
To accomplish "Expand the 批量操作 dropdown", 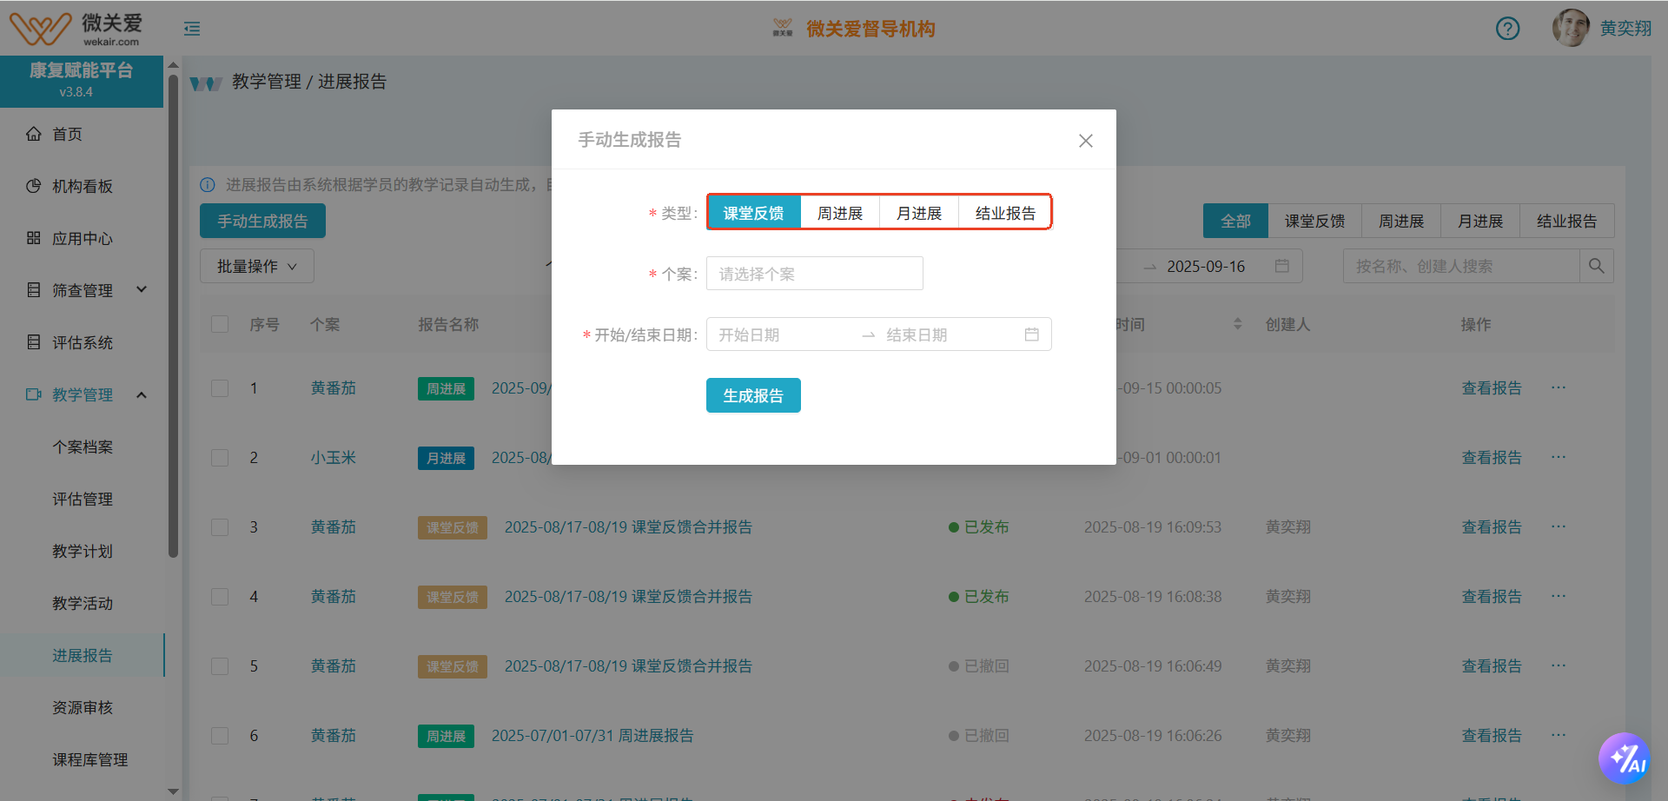I will pos(256,266).
